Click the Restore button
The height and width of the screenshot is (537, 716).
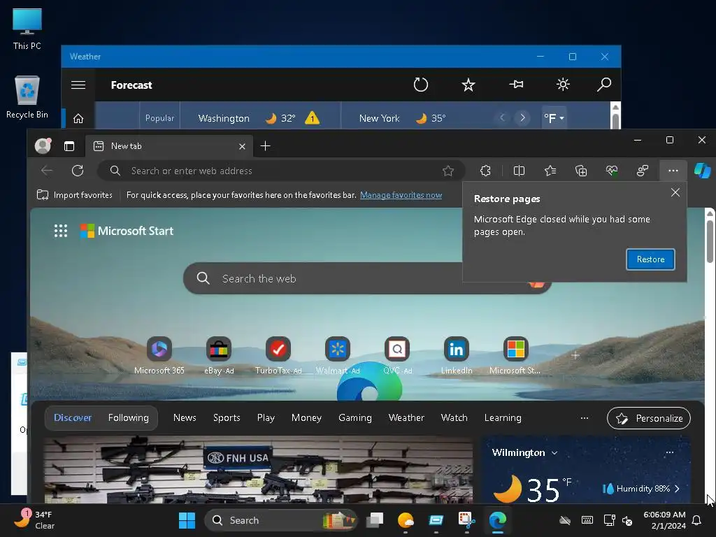pyautogui.click(x=650, y=259)
